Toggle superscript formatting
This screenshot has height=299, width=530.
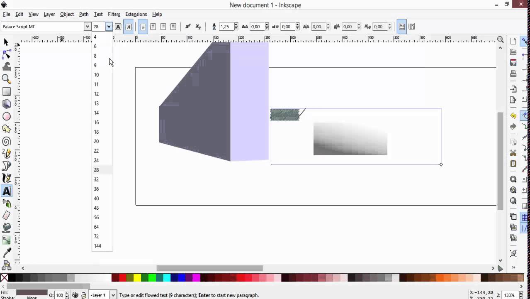point(188,27)
